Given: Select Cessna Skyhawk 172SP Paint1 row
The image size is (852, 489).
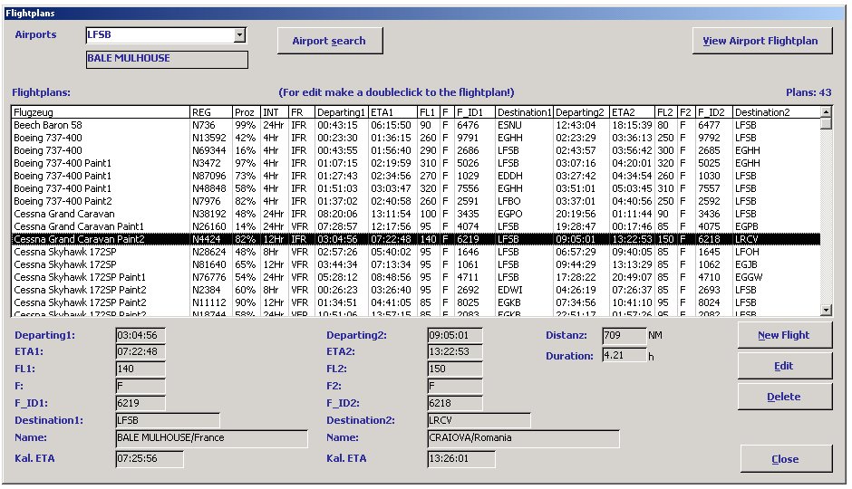Looking at the screenshot, I should (x=416, y=277).
